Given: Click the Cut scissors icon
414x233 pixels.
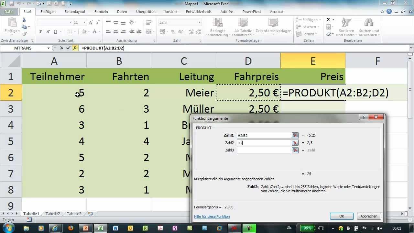Looking at the screenshot, I should [24, 20].
